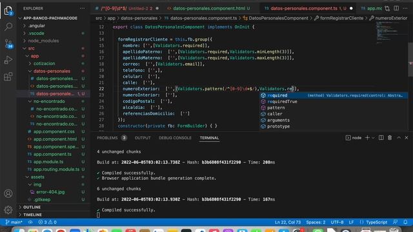413x232 pixels.
Task: Open changes compare icon in editor toolbar
Action: (x=387, y=8)
